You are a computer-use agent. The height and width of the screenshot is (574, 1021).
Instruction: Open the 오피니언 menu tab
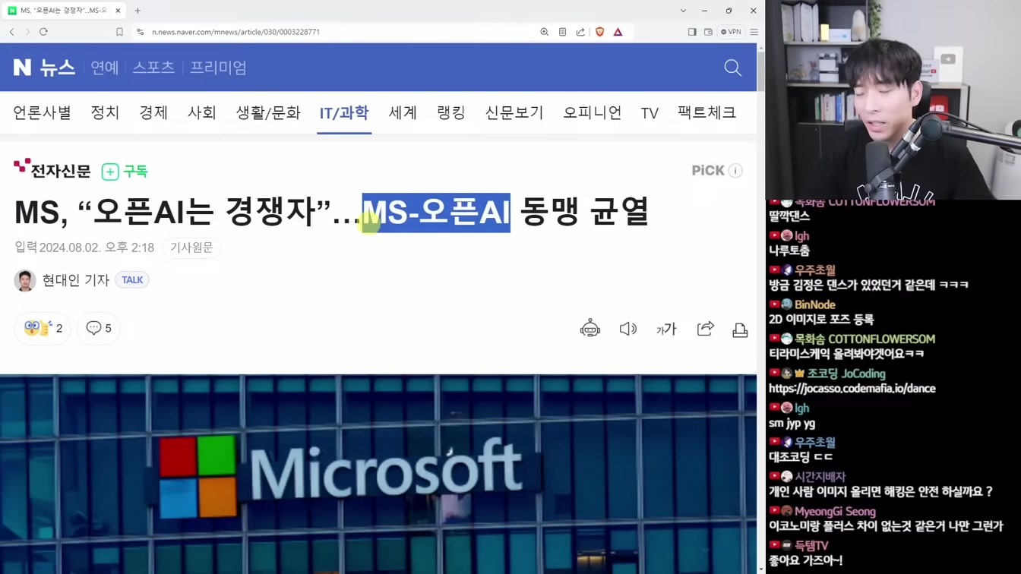click(592, 112)
